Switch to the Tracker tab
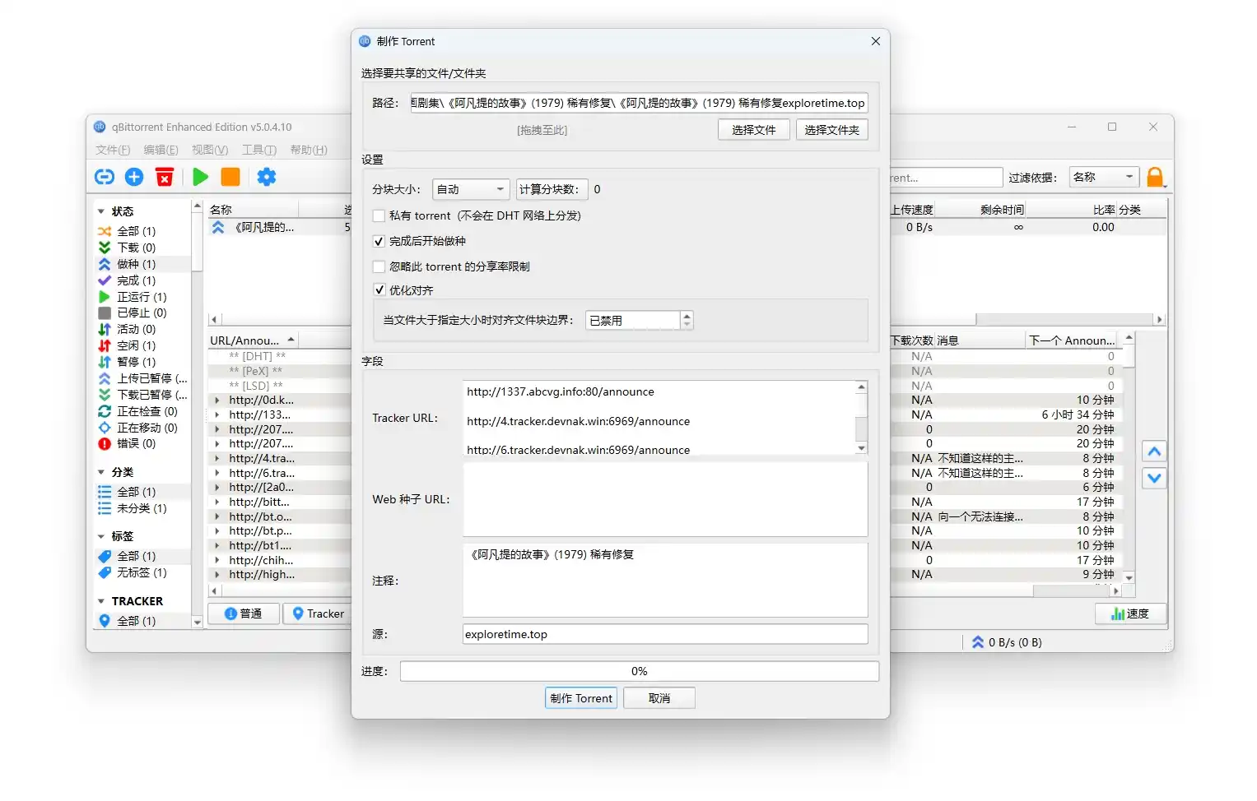Screen dimensions: 1257x801 click(x=318, y=613)
